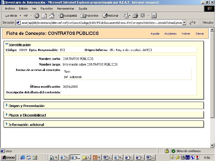The height and width of the screenshot is (161, 215).
Task: Switch to the folder window taskbar button
Action: tap(86, 158)
